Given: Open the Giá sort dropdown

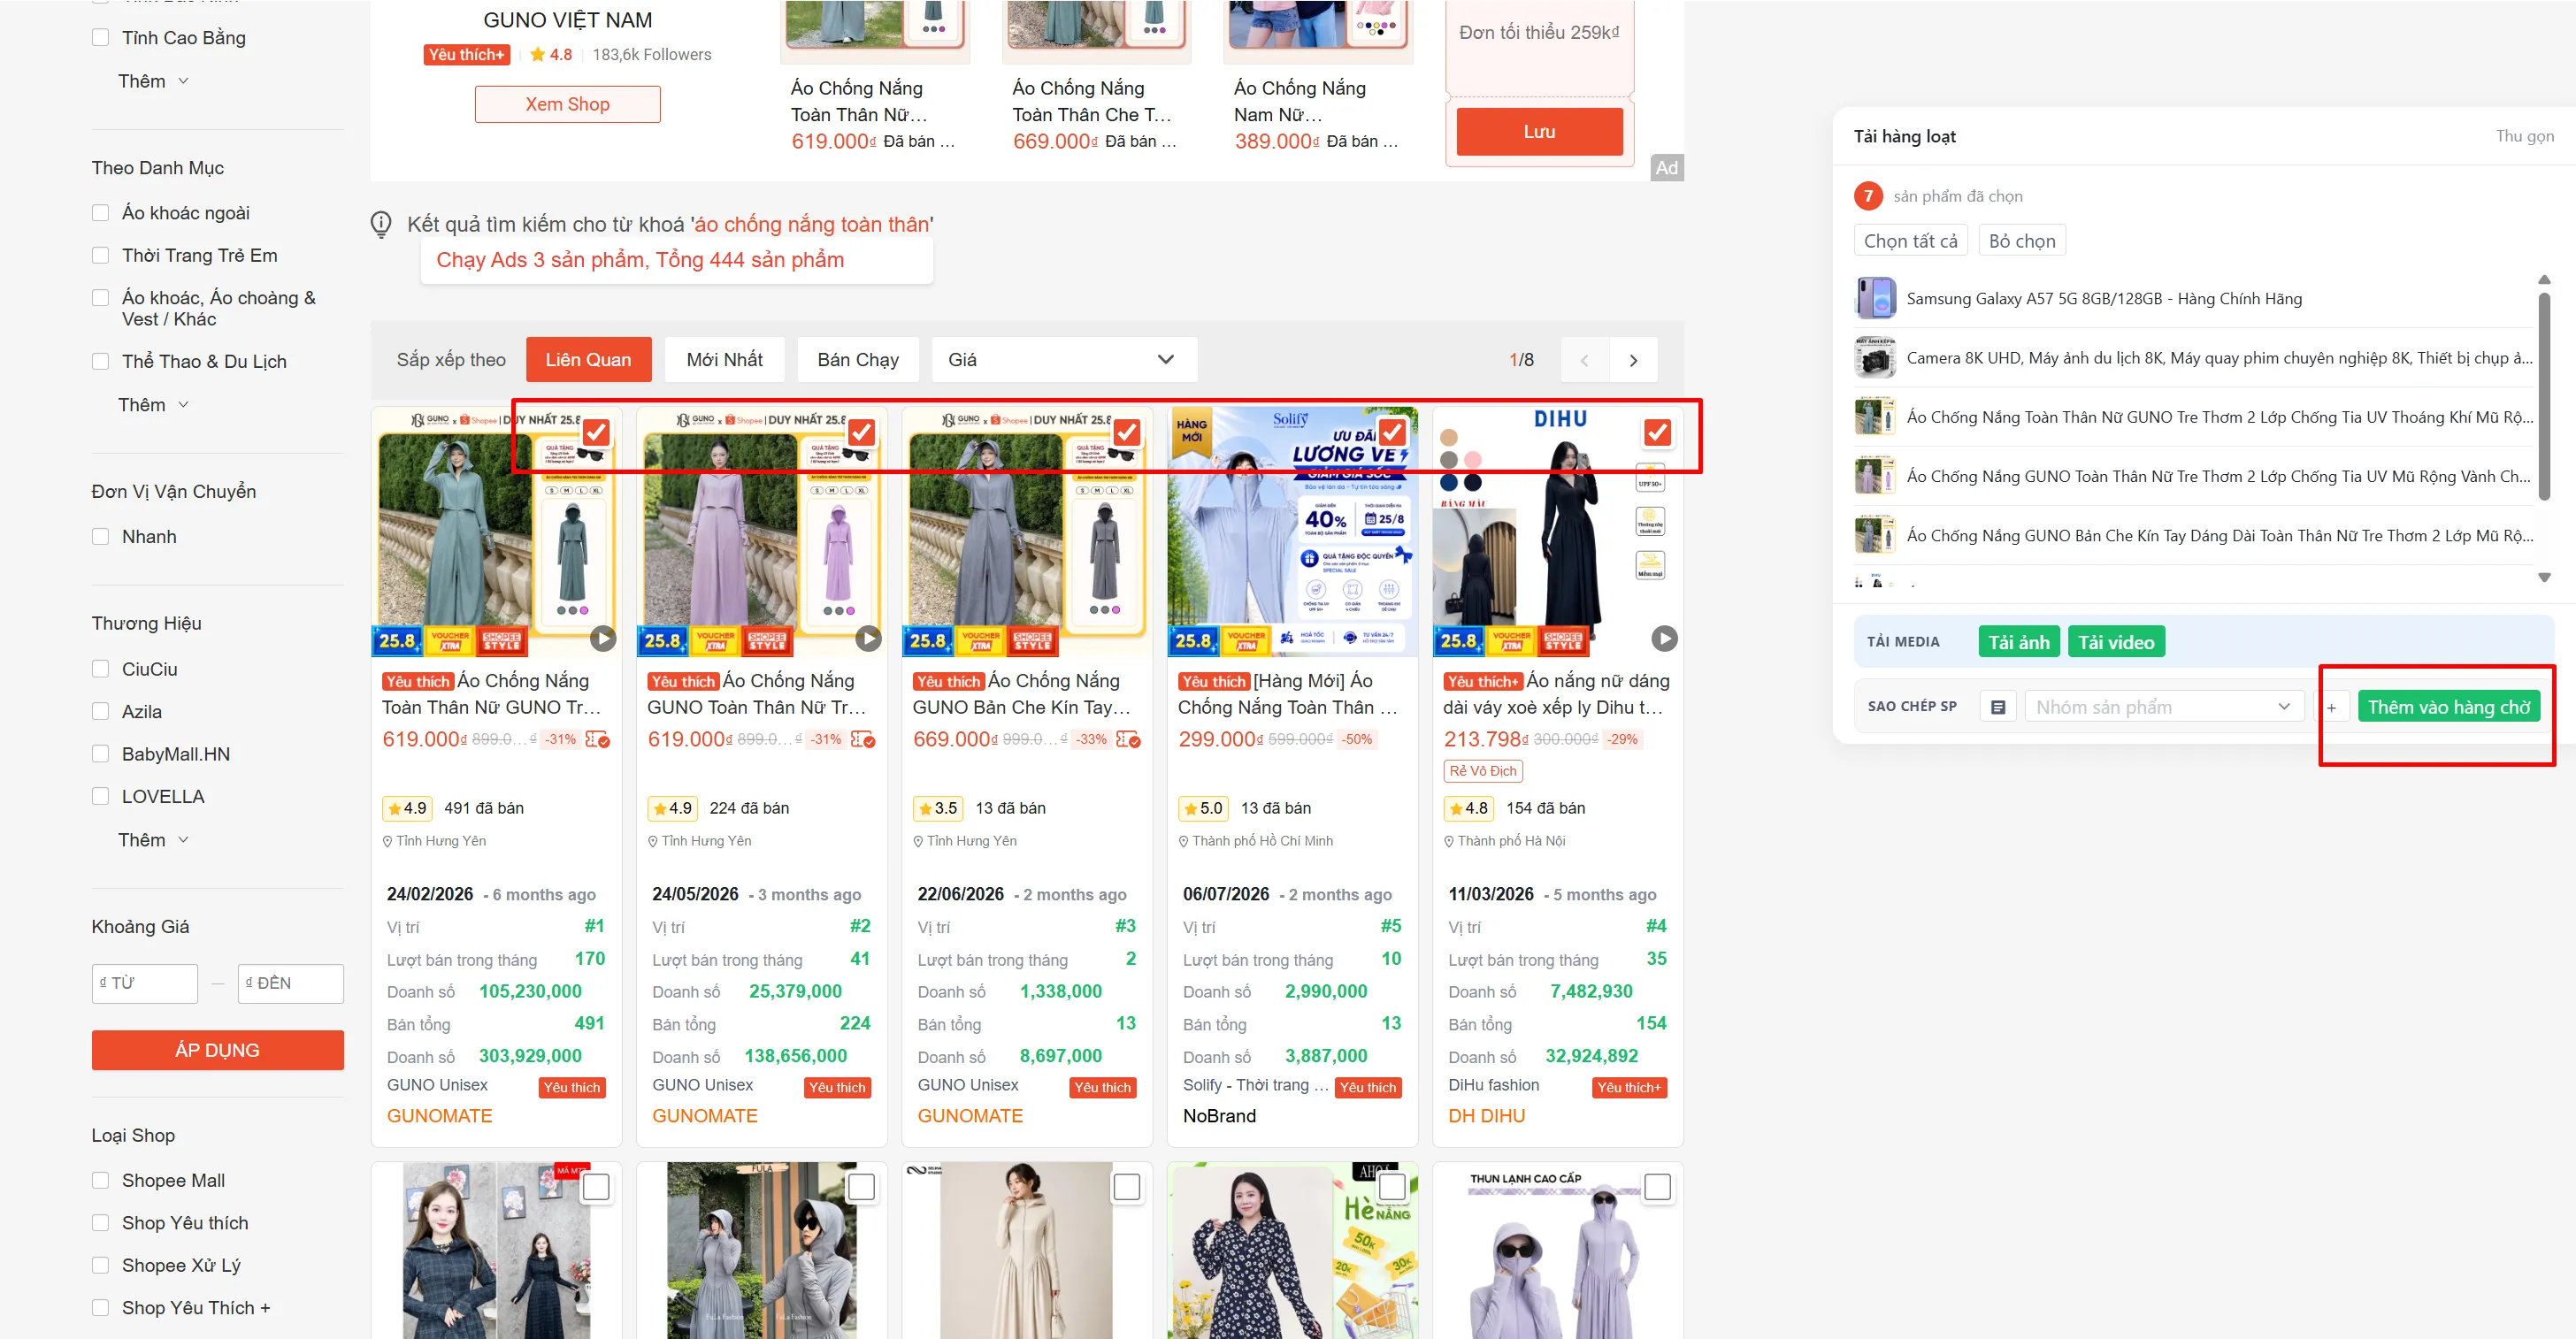Looking at the screenshot, I should click(1064, 360).
